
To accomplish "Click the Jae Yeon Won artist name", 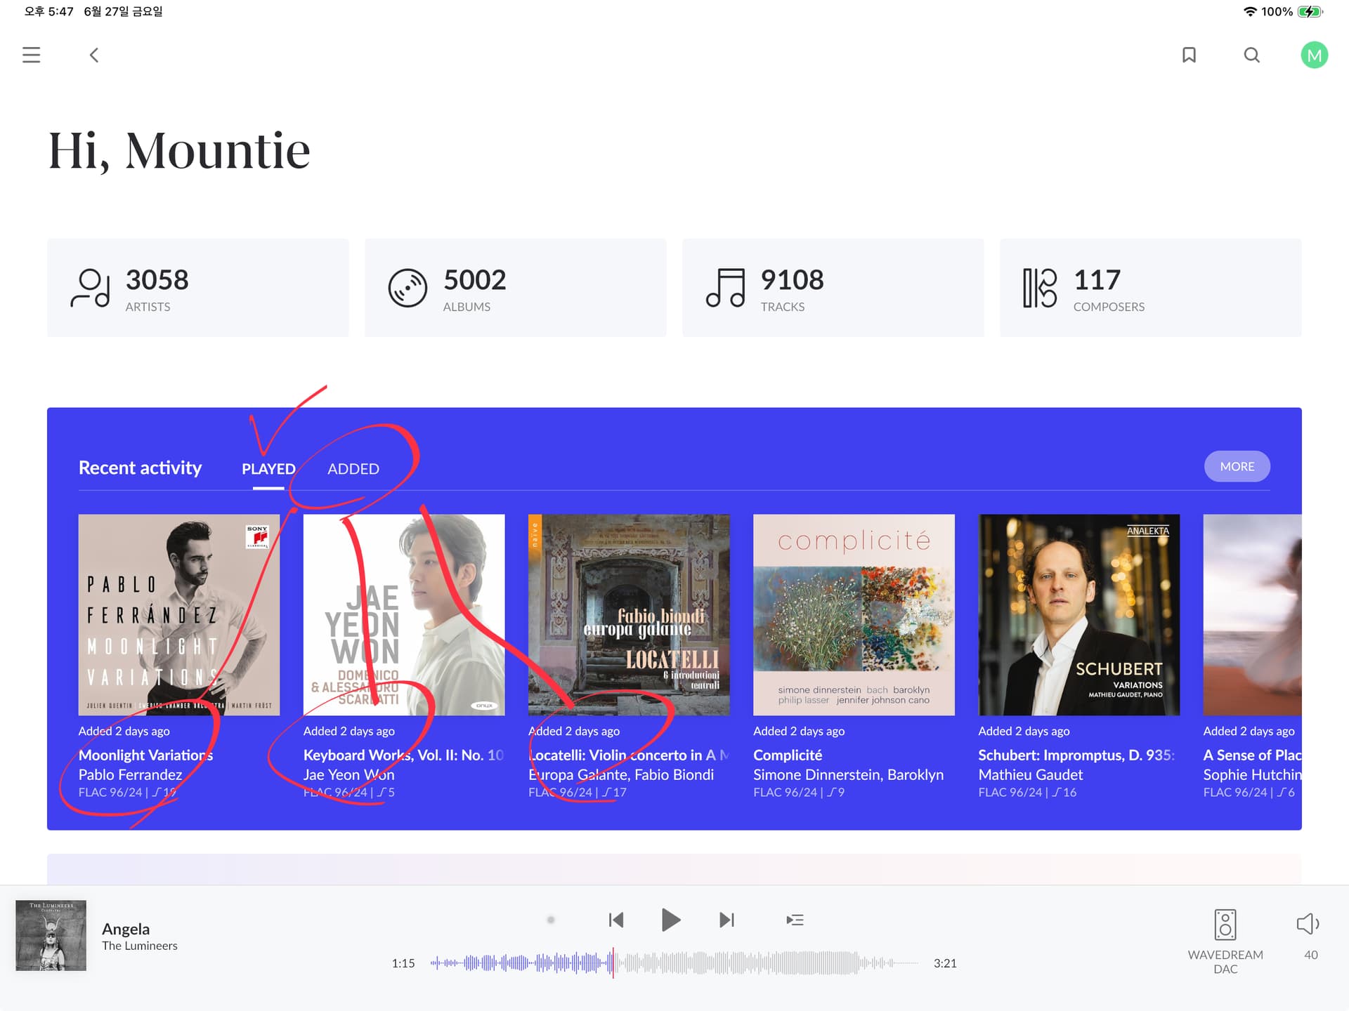I will (348, 774).
